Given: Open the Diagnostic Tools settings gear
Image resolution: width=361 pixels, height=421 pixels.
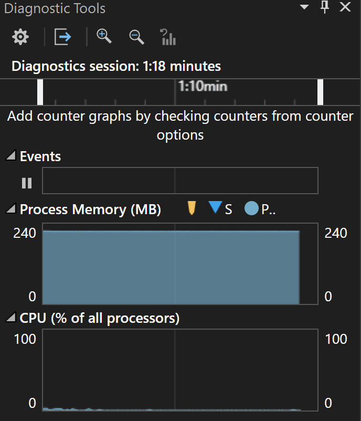Looking at the screenshot, I should (20, 37).
